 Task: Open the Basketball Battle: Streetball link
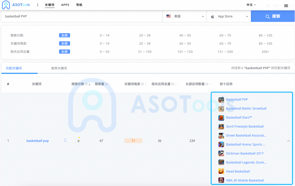pos(246,109)
